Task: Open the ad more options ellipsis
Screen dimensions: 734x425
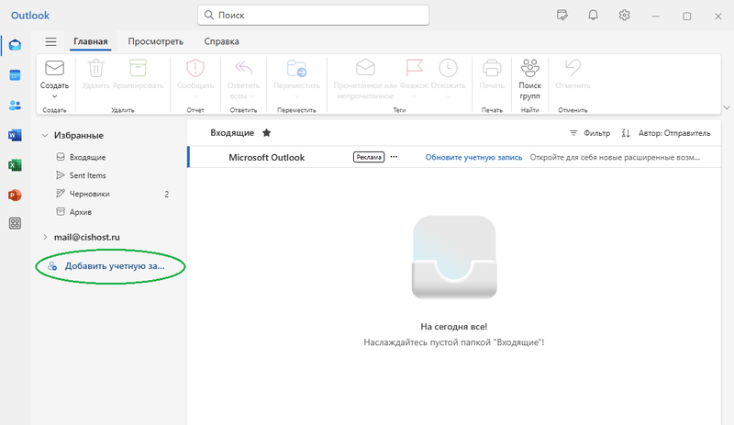Action: tap(394, 157)
